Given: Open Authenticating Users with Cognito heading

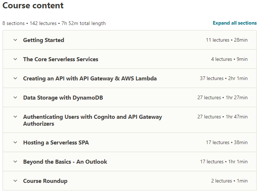Looking at the screenshot, I should point(93,120).
